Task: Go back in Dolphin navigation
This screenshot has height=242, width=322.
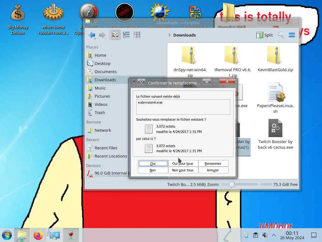Action: (92, 35)
